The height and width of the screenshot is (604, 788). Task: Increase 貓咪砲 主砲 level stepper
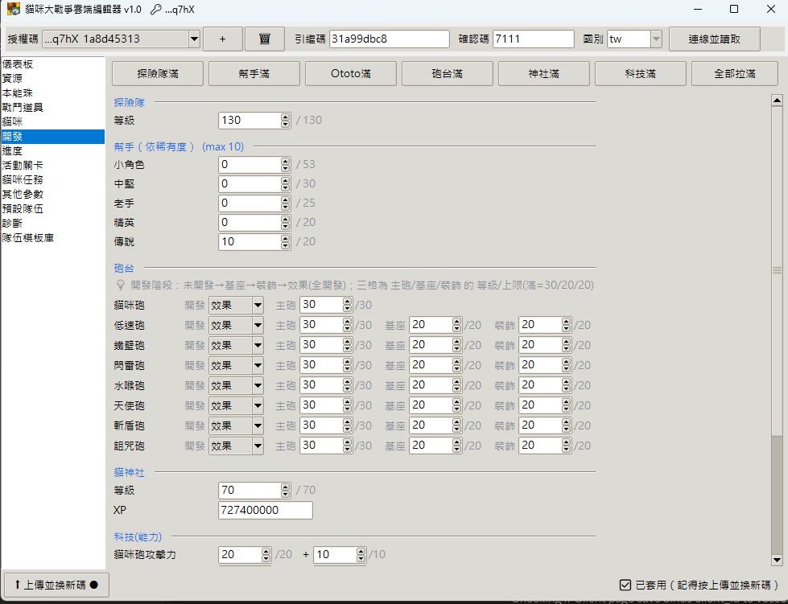tap(347, 302)
